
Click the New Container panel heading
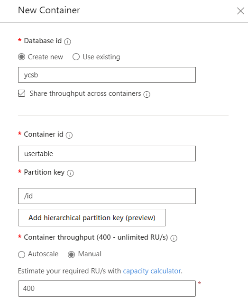(49, 10)
